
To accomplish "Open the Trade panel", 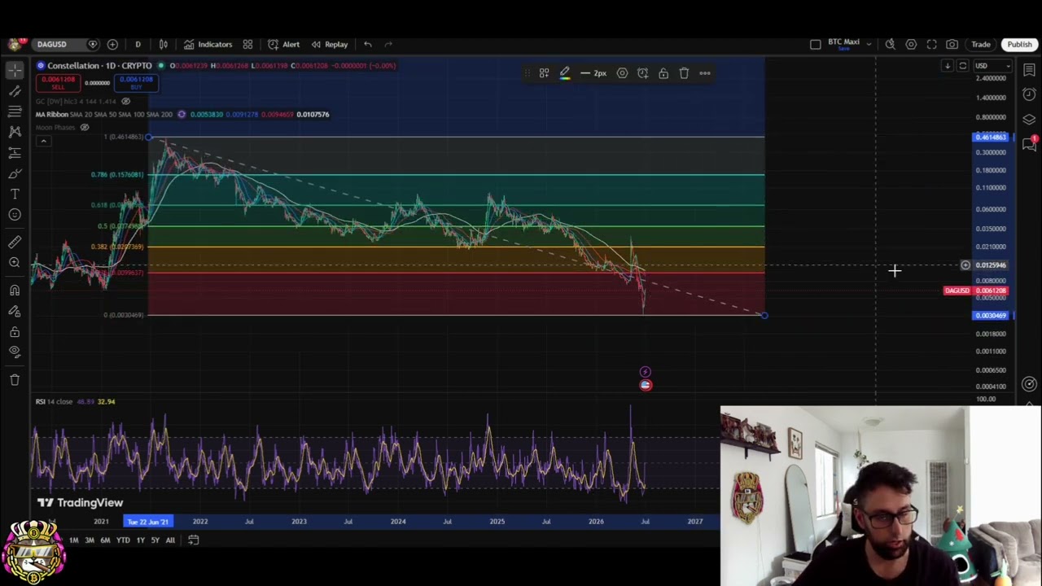I will point(981,44).
